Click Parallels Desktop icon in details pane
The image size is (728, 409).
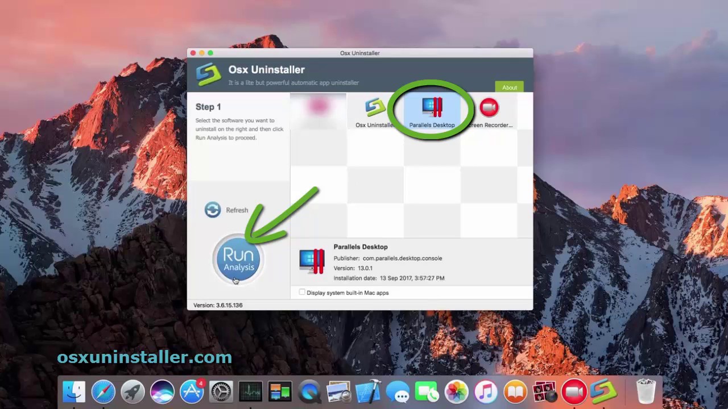tap(312, 261)
